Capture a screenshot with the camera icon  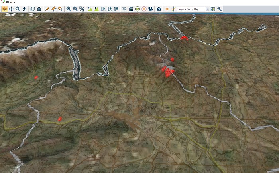pyautogui.click(x=159, y=9)
